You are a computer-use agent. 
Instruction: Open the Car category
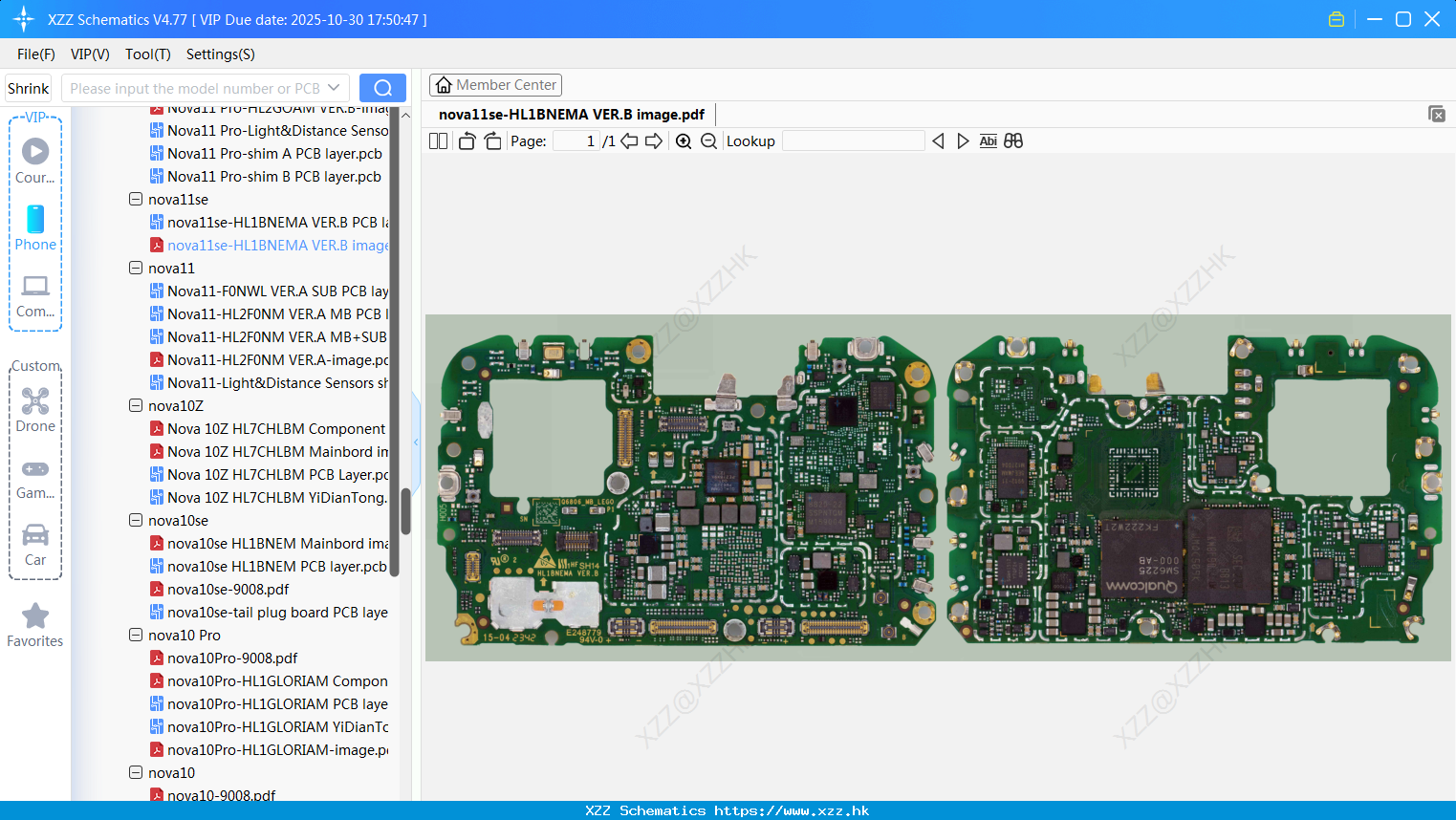coord(35,545)
